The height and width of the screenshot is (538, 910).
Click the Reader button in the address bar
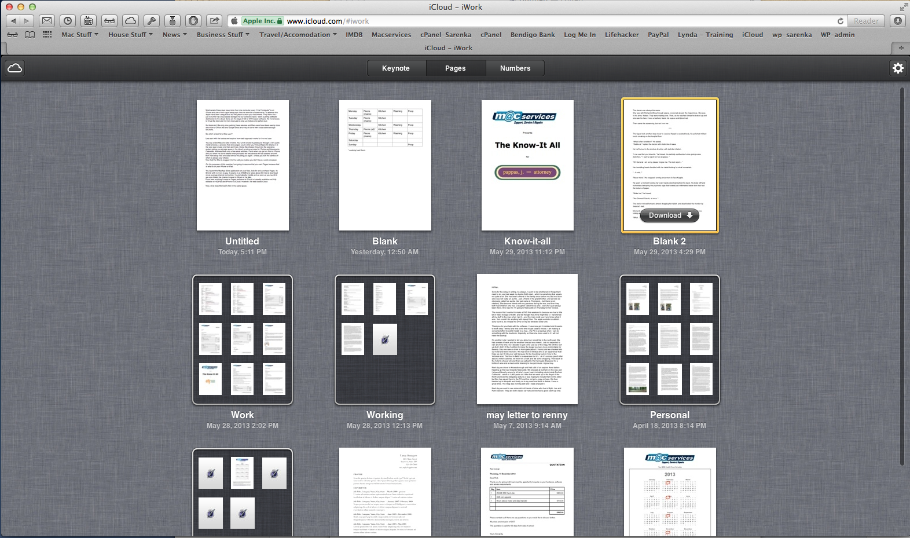point(866,21)
